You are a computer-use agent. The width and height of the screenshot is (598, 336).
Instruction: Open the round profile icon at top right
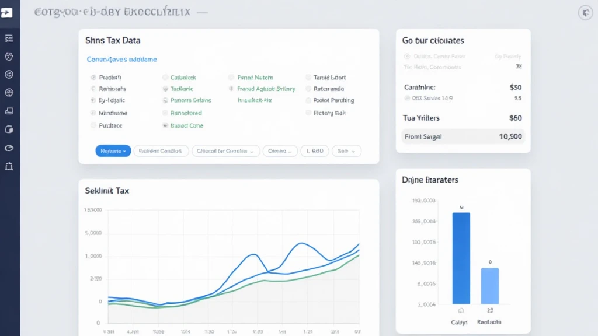point(585,13)
